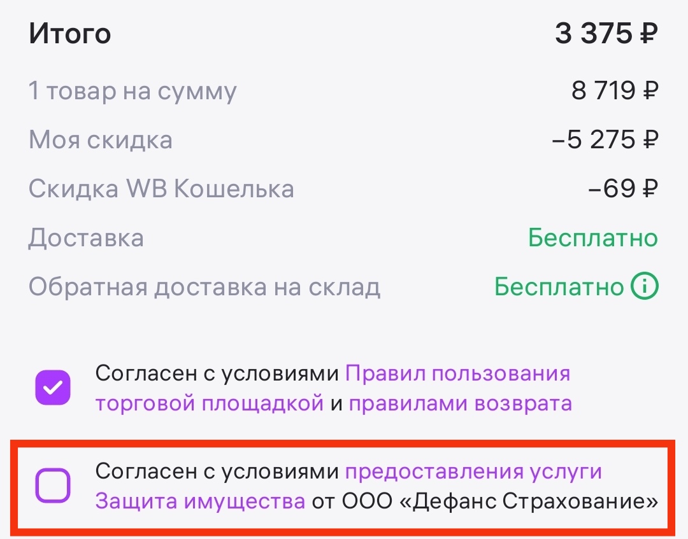Click Бесплатно in the Доставка row

592,238
